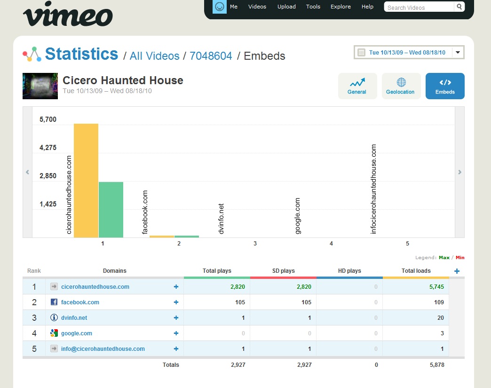Expand the dvinfo.net row plus
This screenshot has width=491, height=388.
(x=176, y=317)
